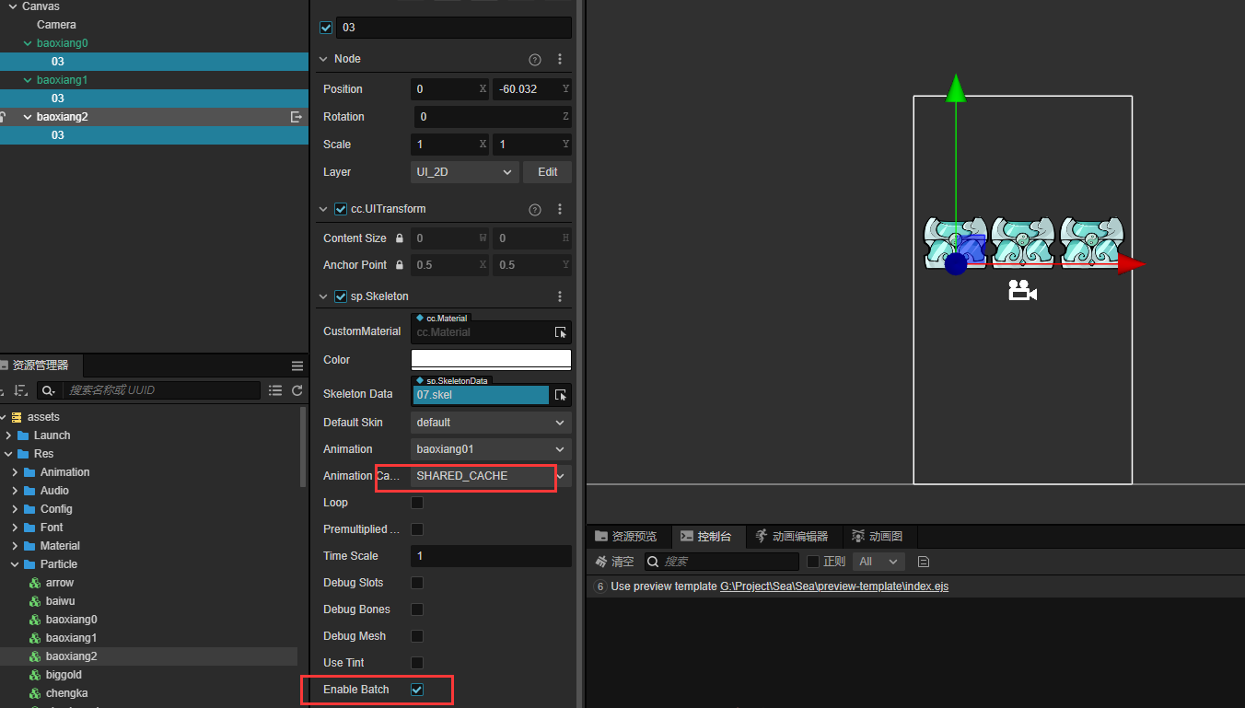This screenshot has width=1245, height=708.
Task: Click the arrow prefab icon in assets
Action: click(34, 583)
